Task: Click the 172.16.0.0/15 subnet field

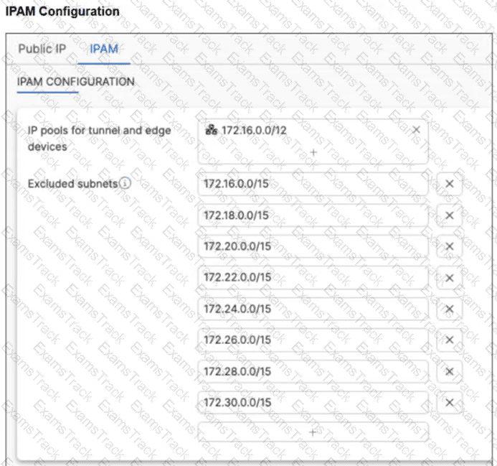Action: [x=313, y=184]
